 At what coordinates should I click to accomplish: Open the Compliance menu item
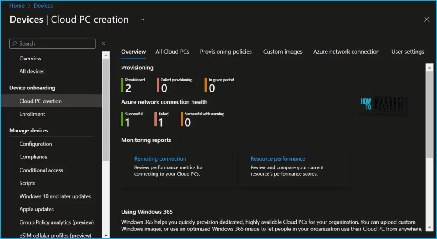click(x=33, y=157)
